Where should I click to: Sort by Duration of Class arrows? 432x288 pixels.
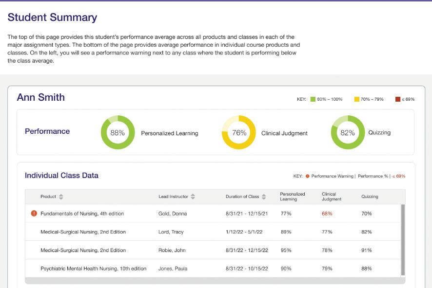click(x=264, y=197)
